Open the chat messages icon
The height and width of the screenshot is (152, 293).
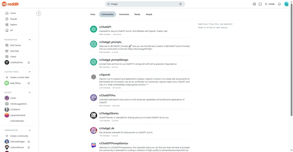260,4
